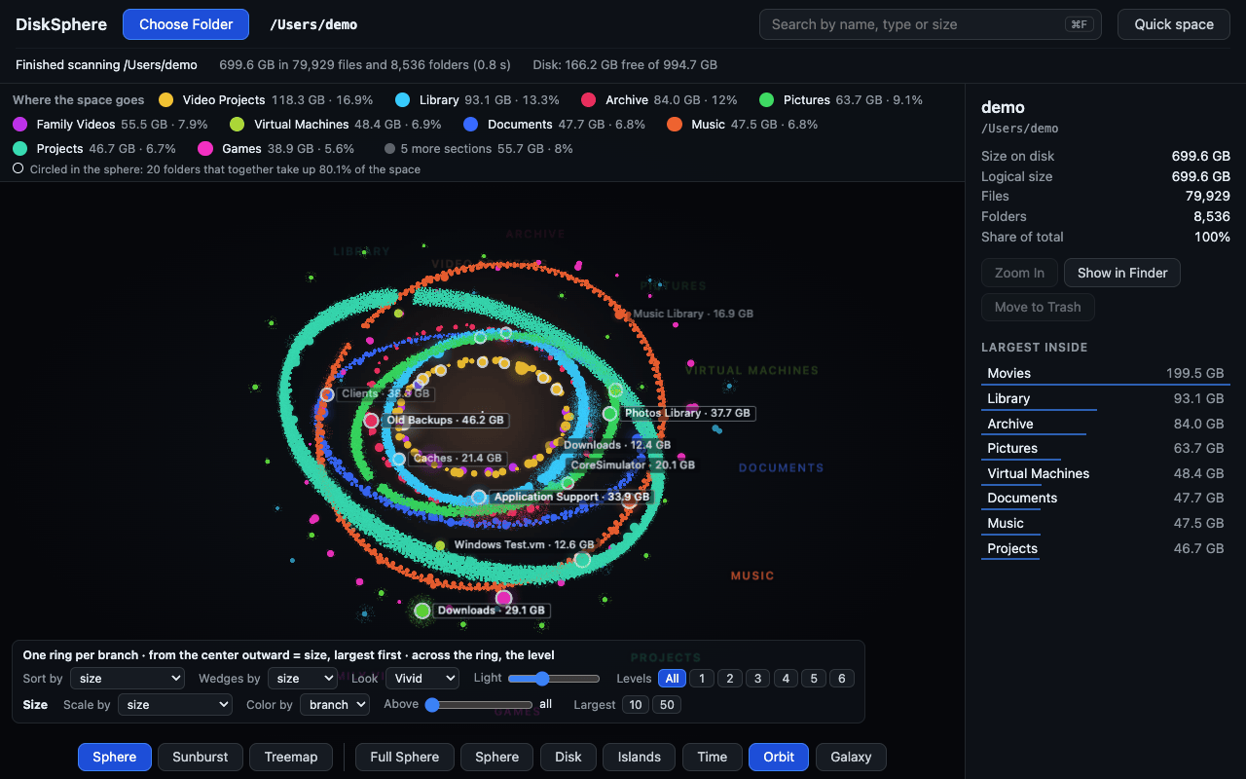Click the lime Virtual Machines legend dot
Screen dimensions: 1246x779
coord(238,125)
